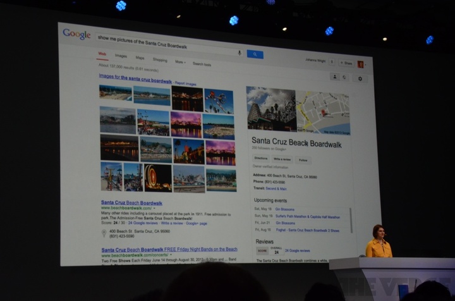Expand arrow next to www.beachboardwalk.com/ URL
Image resolution: width=455 pixels, height=301 pixels.
point(154,208)
